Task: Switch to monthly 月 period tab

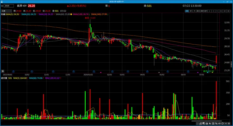Action: coord(194,11)
